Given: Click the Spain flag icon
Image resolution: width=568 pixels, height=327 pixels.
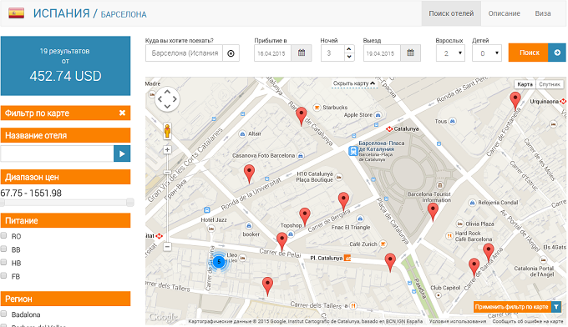Looking at the screenshot, I should coord(17,13).
